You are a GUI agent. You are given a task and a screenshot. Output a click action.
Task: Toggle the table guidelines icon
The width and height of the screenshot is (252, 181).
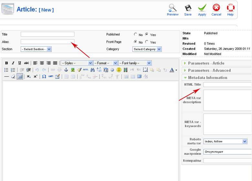(20, 77)
